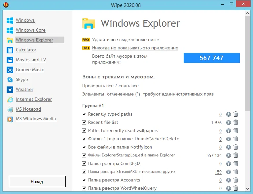
Task: Click the Skype logo icon
Action: [10, 80]
